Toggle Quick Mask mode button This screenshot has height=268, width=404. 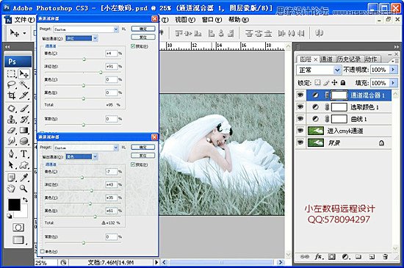click(18, 228)
